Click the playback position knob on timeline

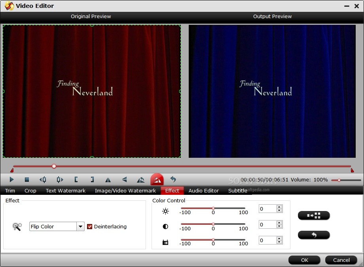[54, 166]
